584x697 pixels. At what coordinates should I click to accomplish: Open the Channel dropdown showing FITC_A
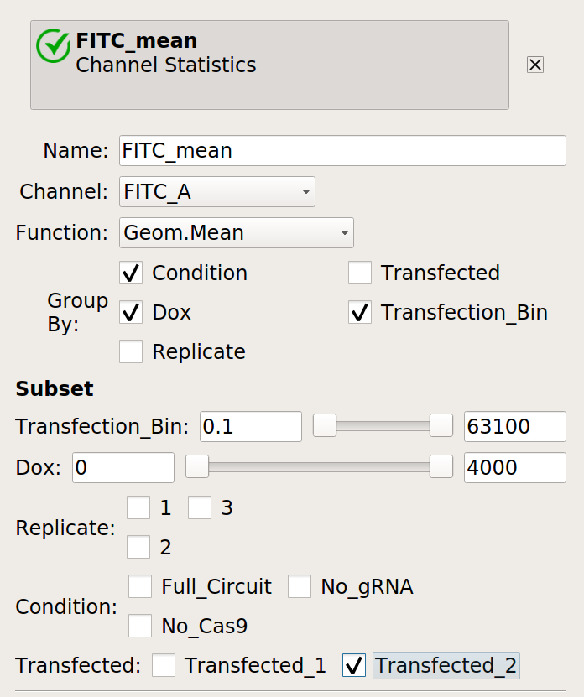[x=217, y=191]
